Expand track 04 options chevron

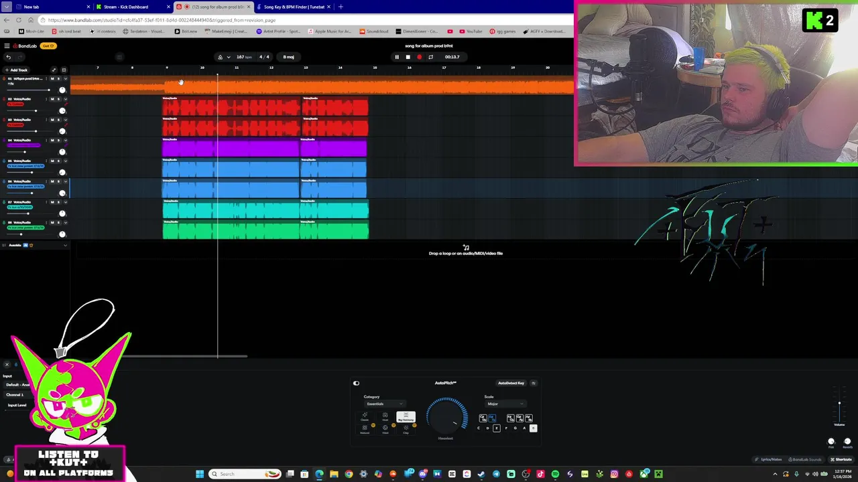click(66, 141)
